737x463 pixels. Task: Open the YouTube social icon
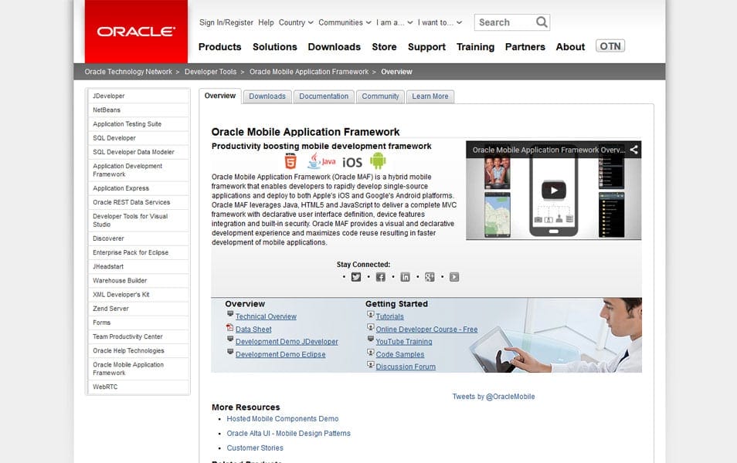[x=454, y=277]
